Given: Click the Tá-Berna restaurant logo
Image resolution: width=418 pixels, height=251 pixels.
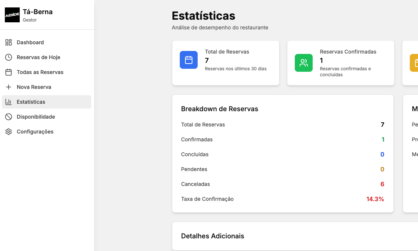Looking at the screenshot, I should tap(12, 15).
